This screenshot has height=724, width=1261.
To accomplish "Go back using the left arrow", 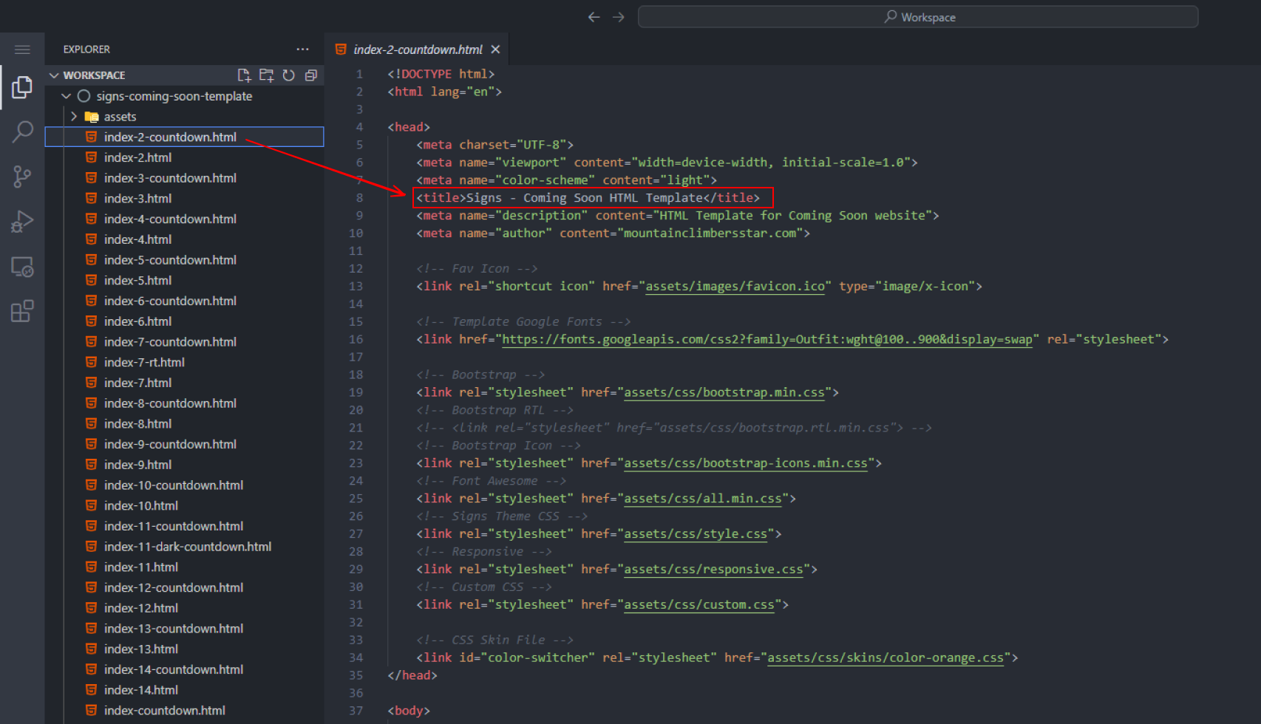I will point(594,17).
